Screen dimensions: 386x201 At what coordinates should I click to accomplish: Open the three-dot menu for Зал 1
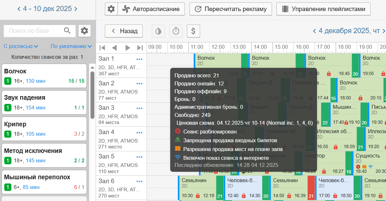[140, 59]
